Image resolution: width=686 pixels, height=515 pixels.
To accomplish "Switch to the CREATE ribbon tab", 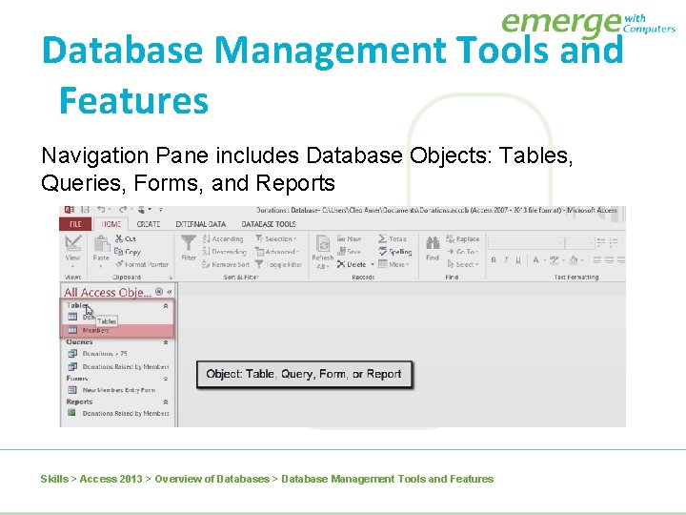I will pyautogui.click(x=149, y=224).
